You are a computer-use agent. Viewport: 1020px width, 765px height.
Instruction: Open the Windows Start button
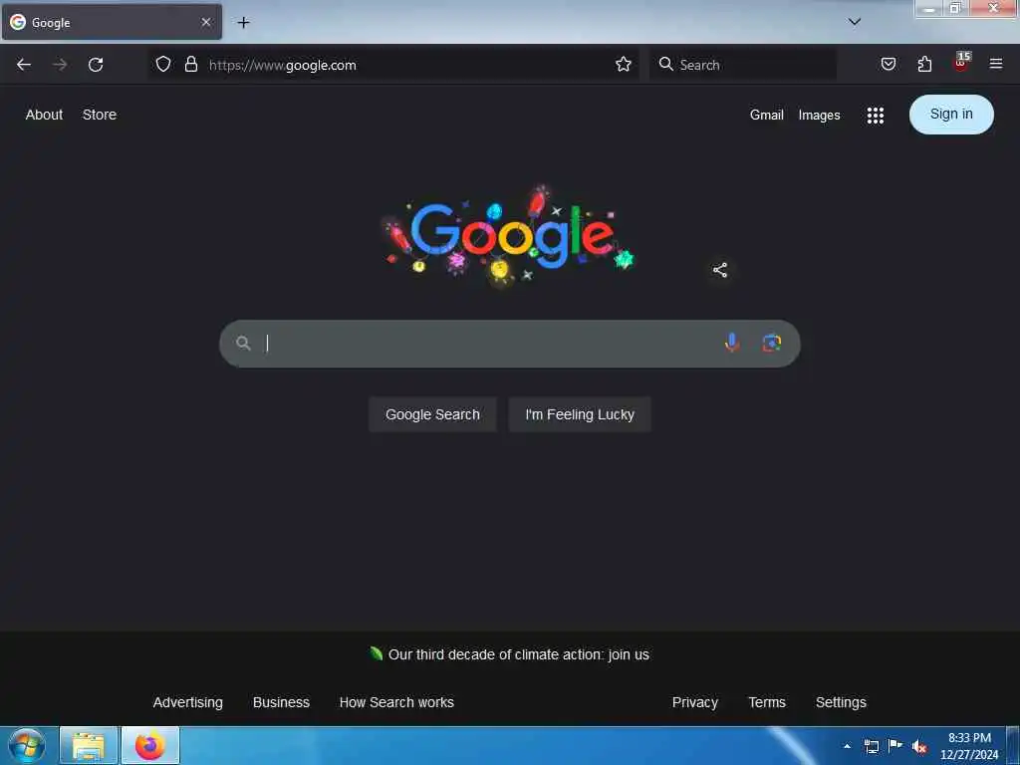pyautogui.click(x=27, y=745)
